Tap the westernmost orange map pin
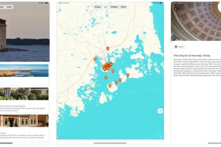Viewport: 221px width, 147px height. point(95,59)
